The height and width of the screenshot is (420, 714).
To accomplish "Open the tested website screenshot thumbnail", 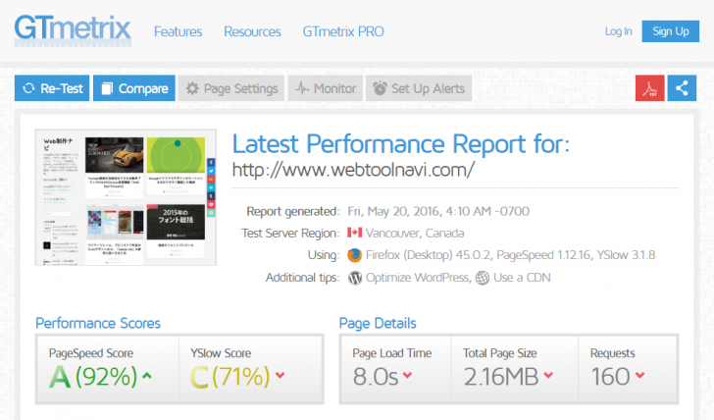I will [x=126, y=197].
